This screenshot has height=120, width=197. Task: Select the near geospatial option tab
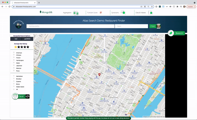coord(16,39)
